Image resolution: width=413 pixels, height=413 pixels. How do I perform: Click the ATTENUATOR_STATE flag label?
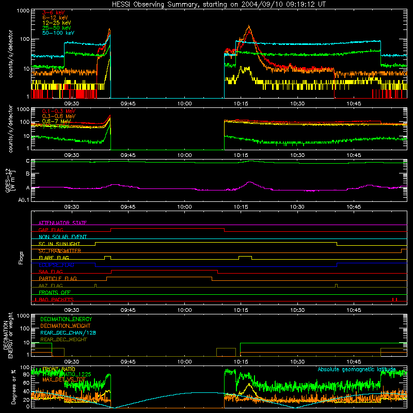coord(62,223)
